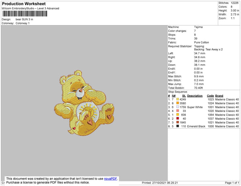
Task: Pick the salmon pink swatch, code 1020
Action: pos(178,111)
